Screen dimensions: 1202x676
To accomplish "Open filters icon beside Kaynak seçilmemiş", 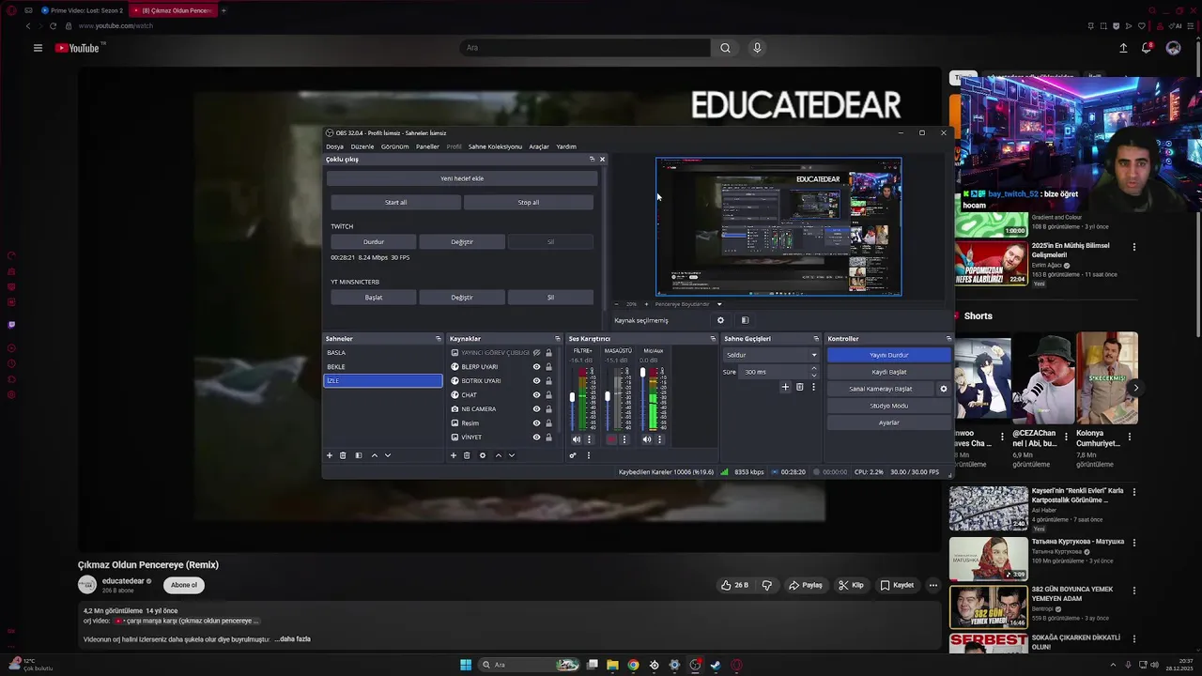I will pos(745,320).
